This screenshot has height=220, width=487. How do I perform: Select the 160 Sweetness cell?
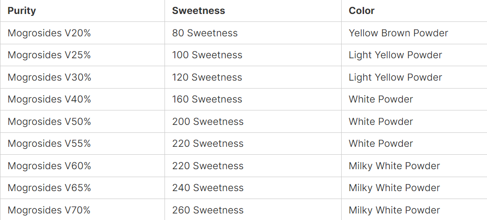(x=207, y=99)
